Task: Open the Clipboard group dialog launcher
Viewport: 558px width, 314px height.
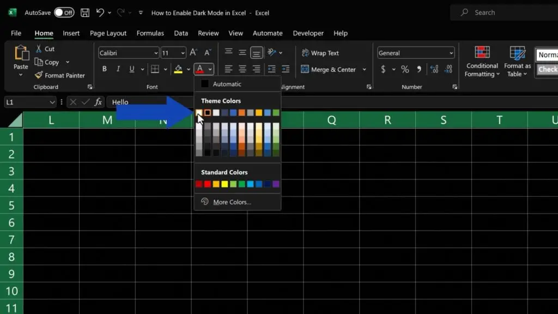Action: coord(90,87)
